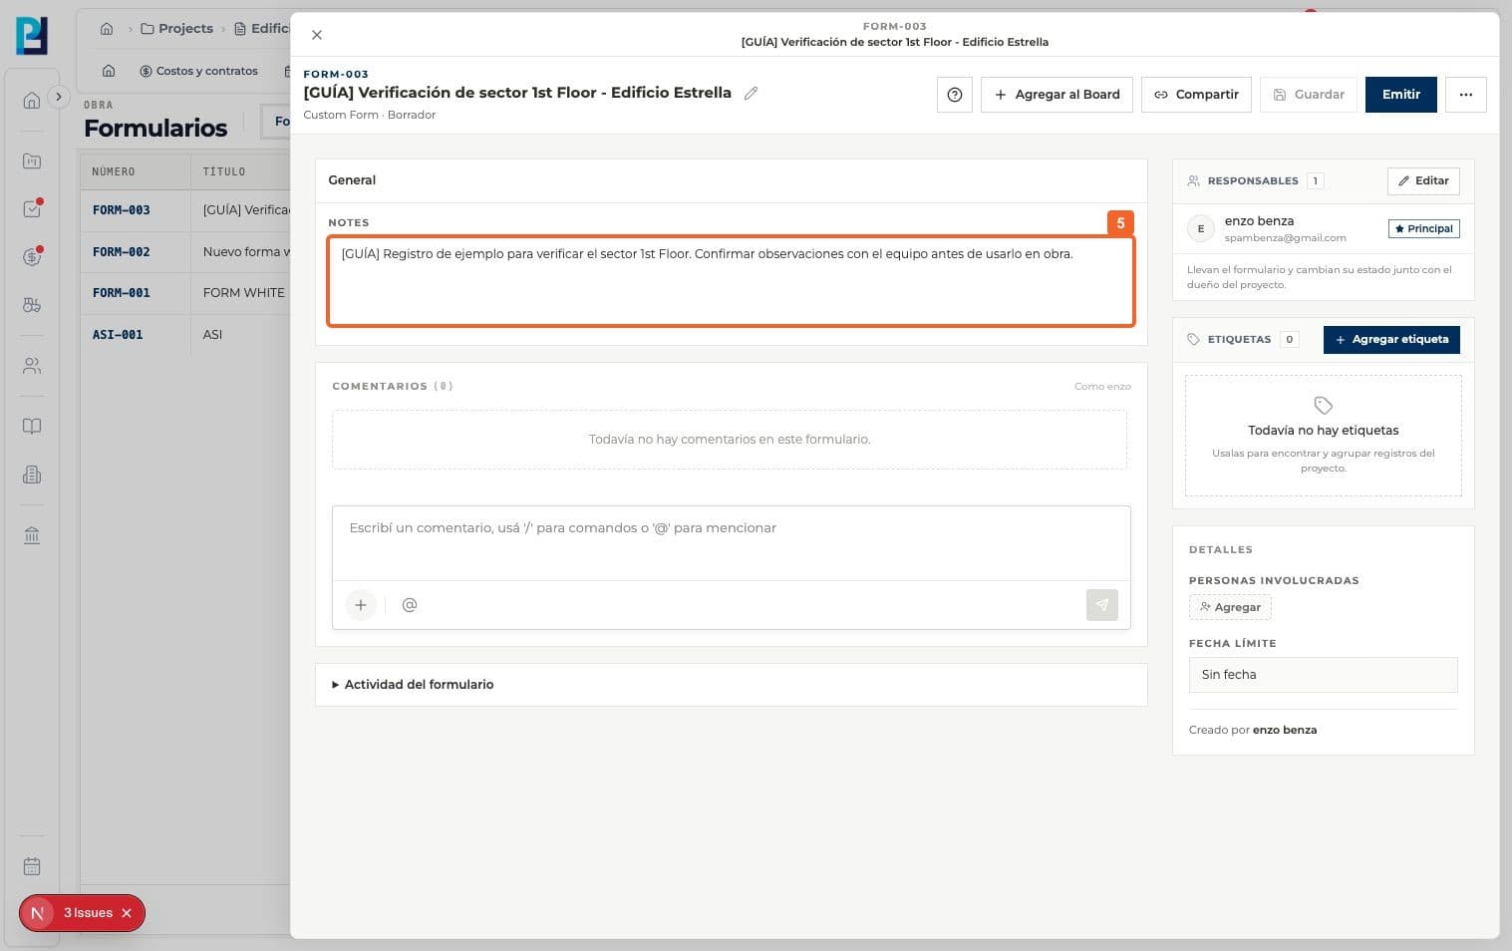Expand the sidebar with the chevron toggle
Image resolution: width=1512 pixels, height=951 pixels.
tap(59, 97)
